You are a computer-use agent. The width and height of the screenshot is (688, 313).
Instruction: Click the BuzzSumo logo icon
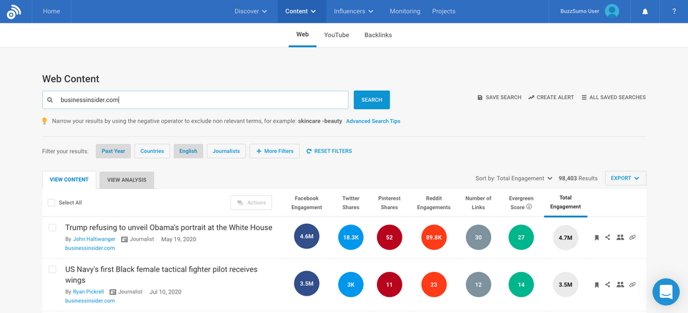pyautogui.click(x=14, y=11)
